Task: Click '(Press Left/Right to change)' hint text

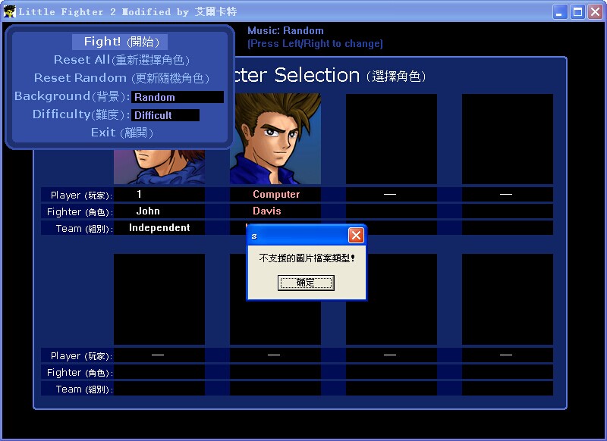Action: pyautogui.click(x=315, y=44)
